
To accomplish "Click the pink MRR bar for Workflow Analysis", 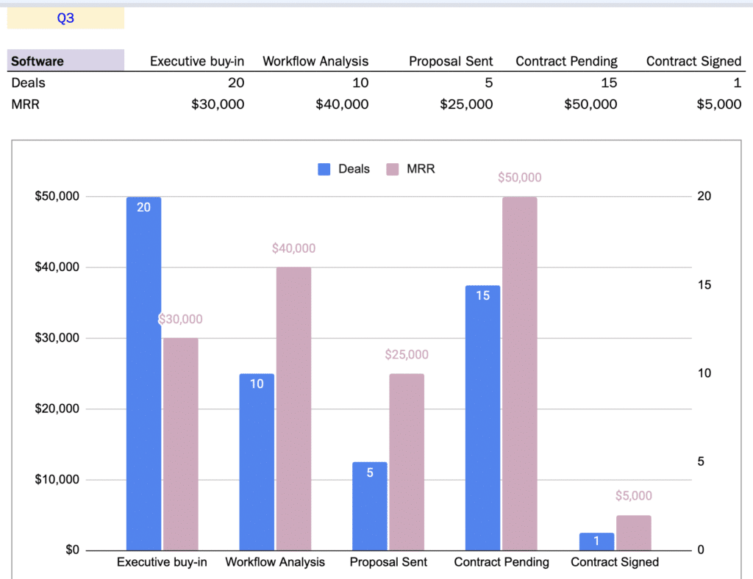I will coord(293,408).
